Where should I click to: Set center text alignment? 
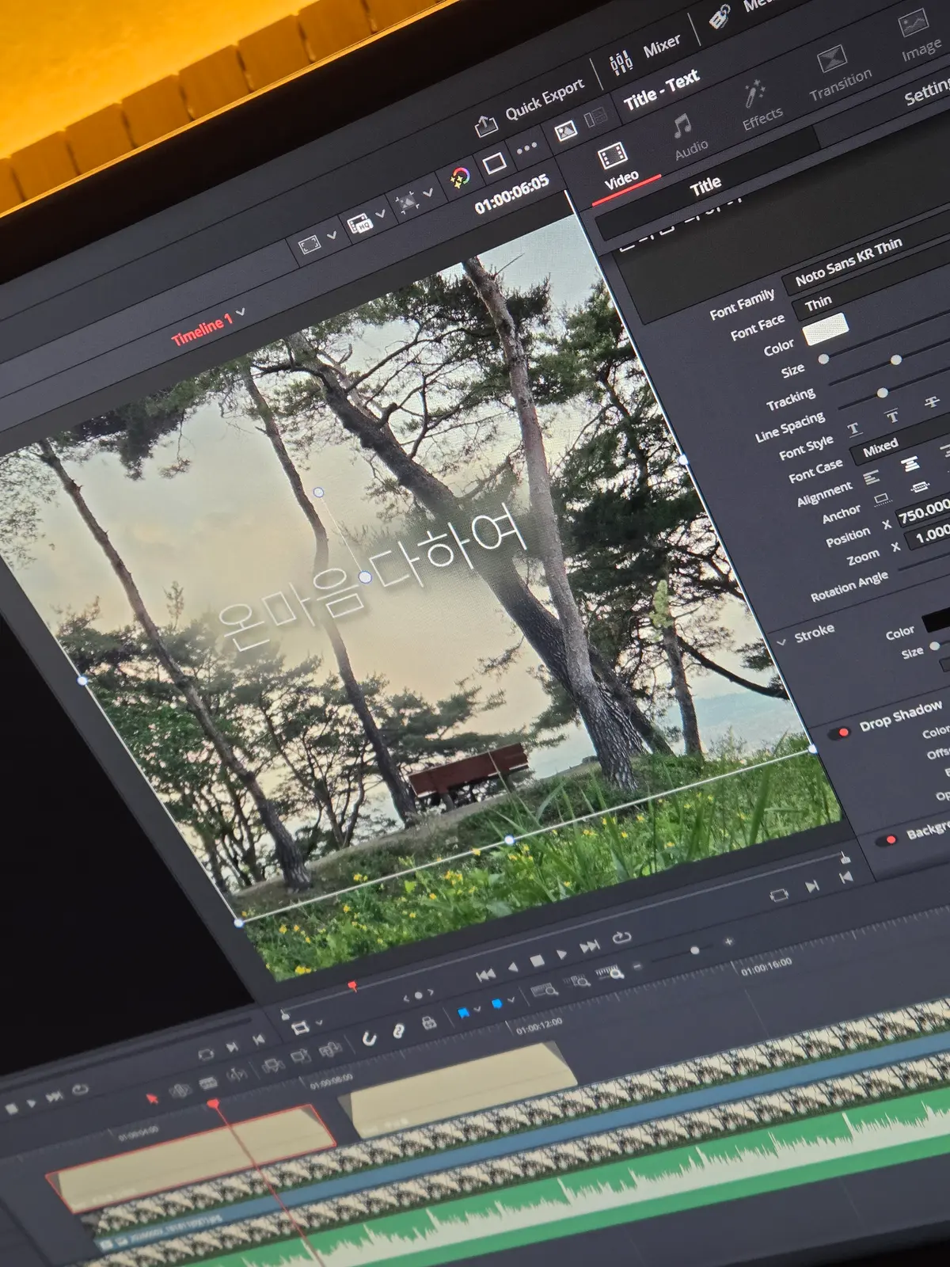click(910, 465)
